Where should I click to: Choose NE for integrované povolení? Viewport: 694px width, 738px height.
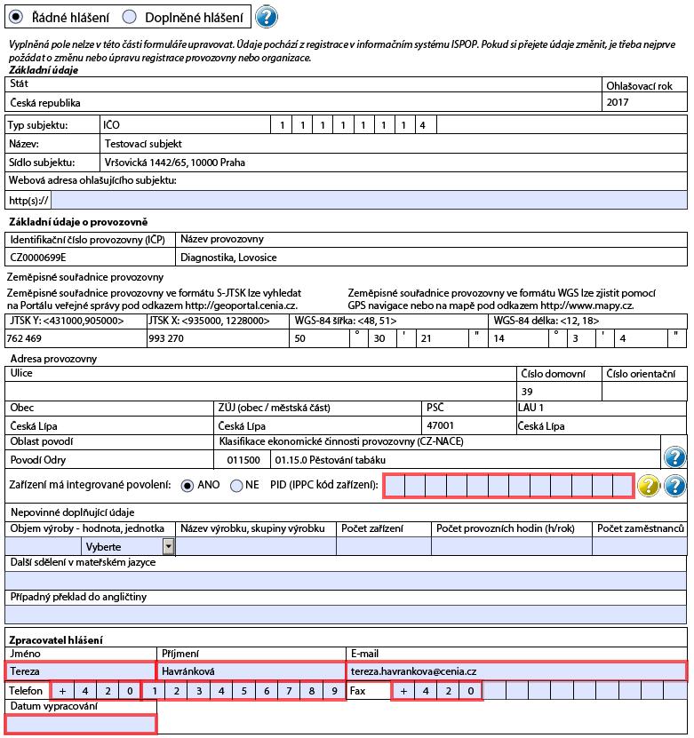coord(235,485)
